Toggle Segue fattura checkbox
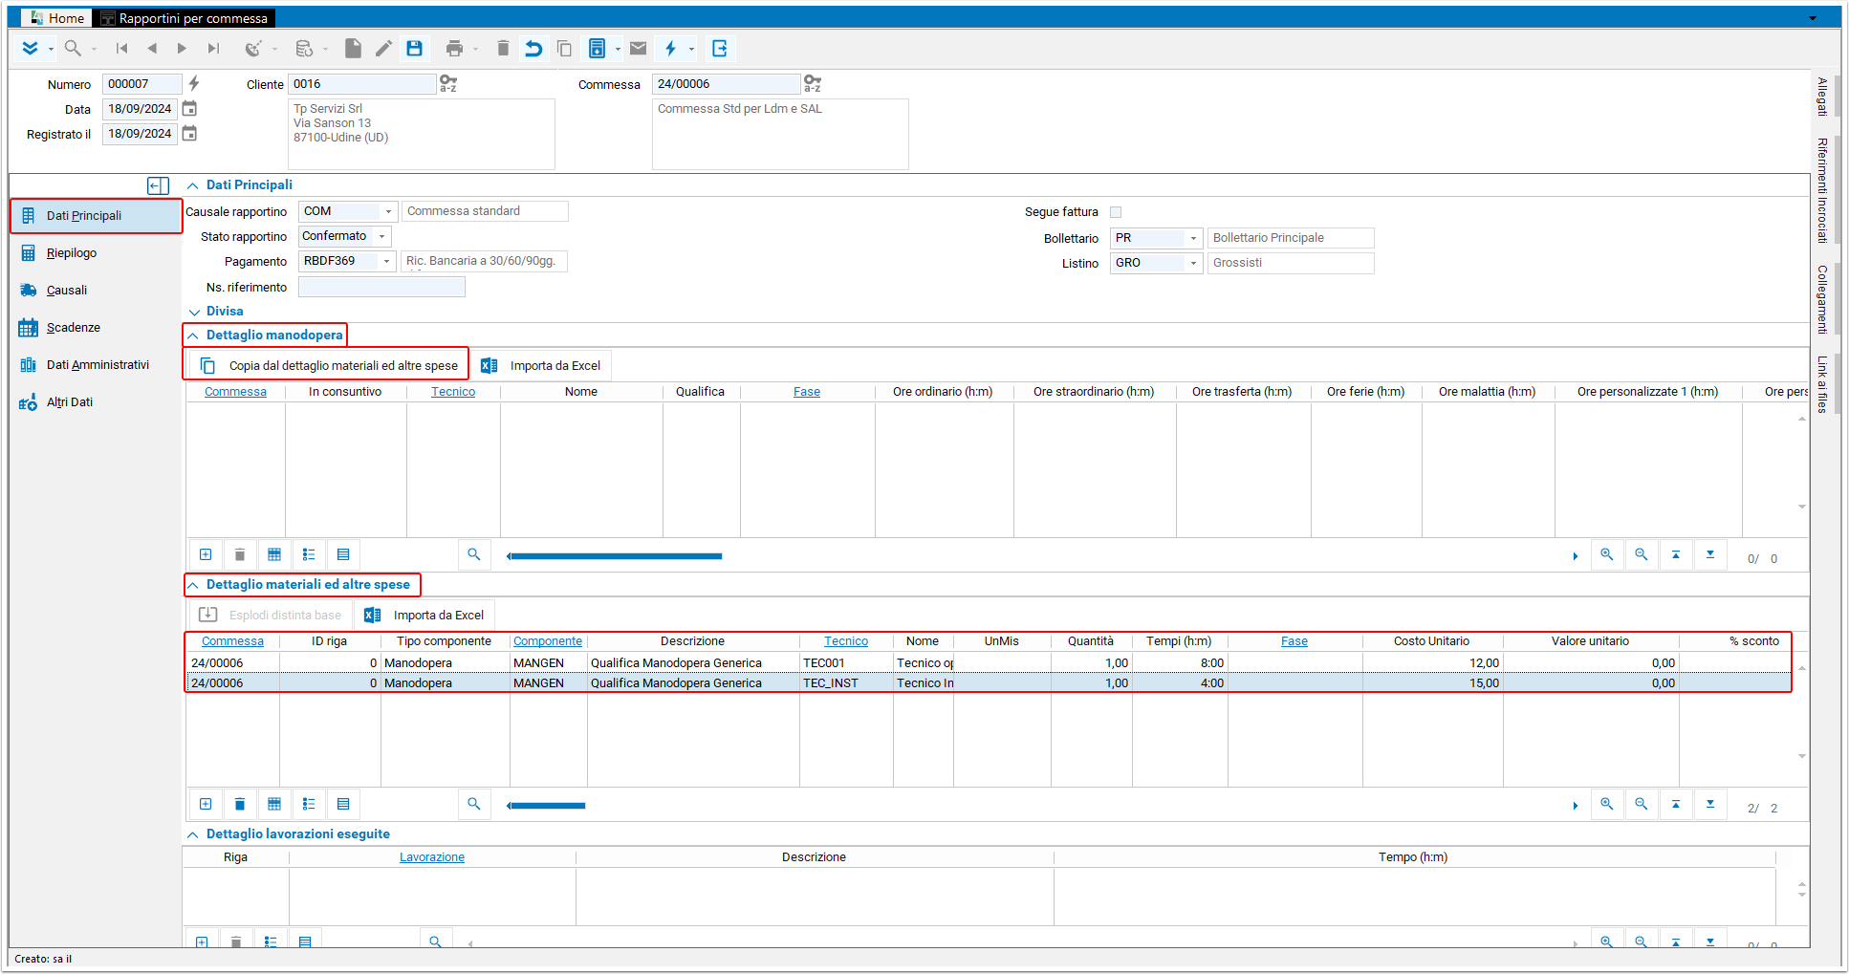Screen dimensions: 1849x974 (1116, 212)
